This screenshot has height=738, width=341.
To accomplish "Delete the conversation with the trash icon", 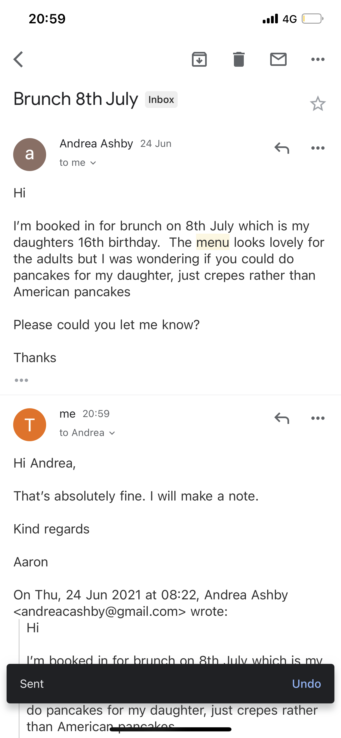I will (239, 59).
